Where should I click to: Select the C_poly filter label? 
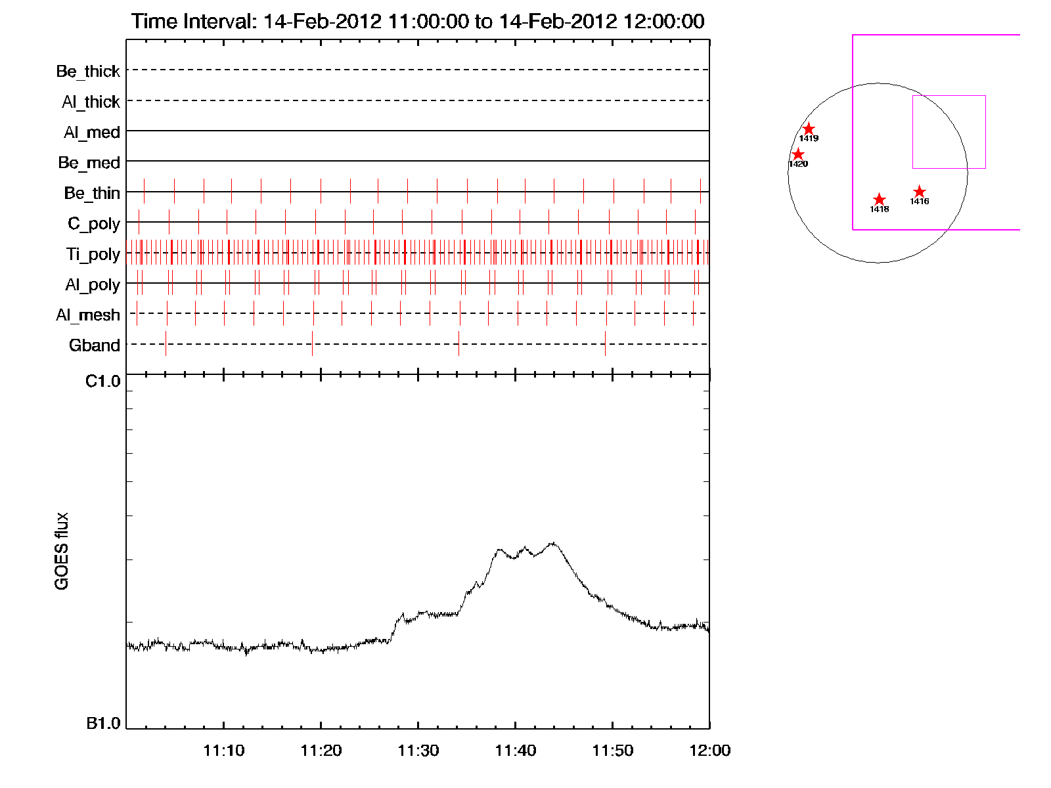[94, 224]
